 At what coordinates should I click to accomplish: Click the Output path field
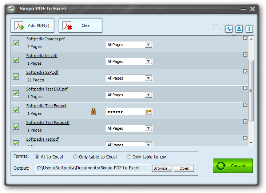pos(93,168)
